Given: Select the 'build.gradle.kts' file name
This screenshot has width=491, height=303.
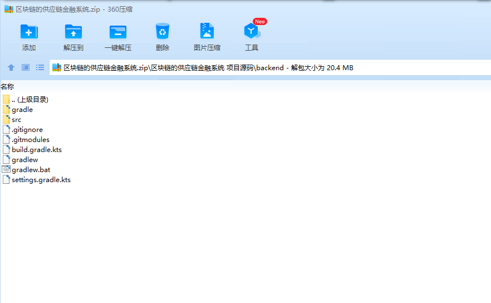Looking at the screenshot, I should (x=37, y=150).
